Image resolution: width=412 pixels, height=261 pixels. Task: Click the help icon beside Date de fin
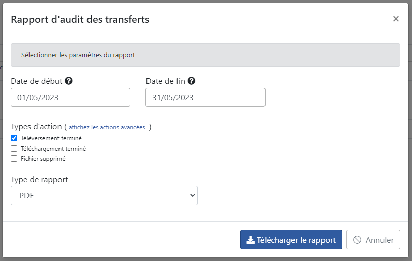tap(192, 81)
